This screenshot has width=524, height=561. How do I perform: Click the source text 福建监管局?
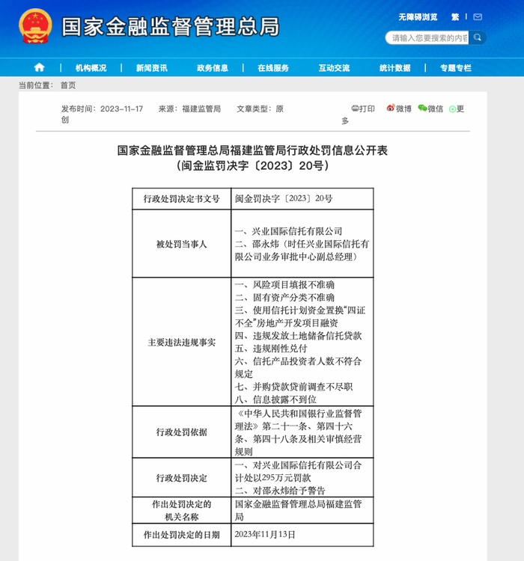pos(201,108)
